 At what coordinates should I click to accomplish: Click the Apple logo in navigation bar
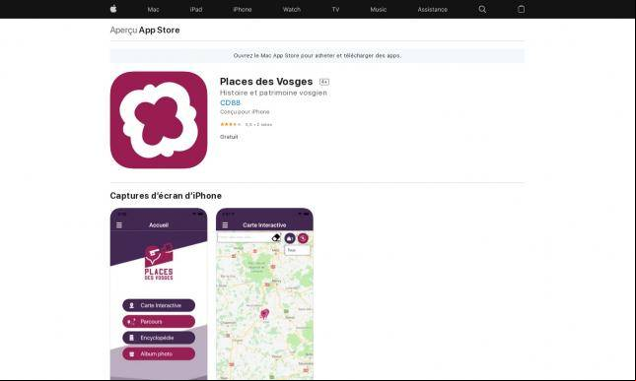(x=113, y=9)
